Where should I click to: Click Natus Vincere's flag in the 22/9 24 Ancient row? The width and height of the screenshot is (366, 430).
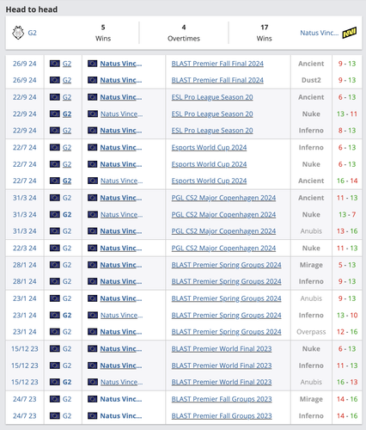(93, 97)
